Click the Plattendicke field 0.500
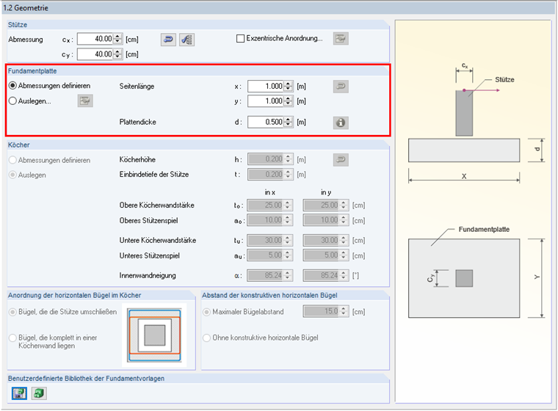Image resolution: width=558 pixels, height=411 pixels. coord(266,122)
